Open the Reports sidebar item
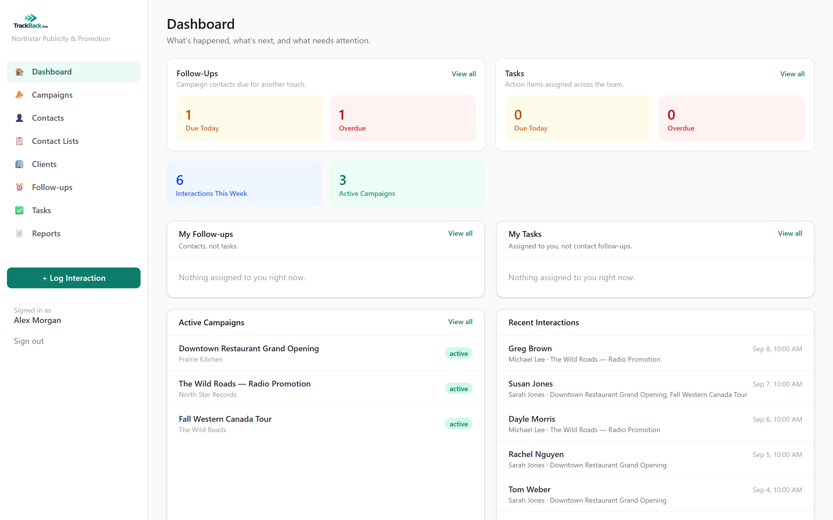The height and width of the screenshot is (520, 833). (74, 233)
